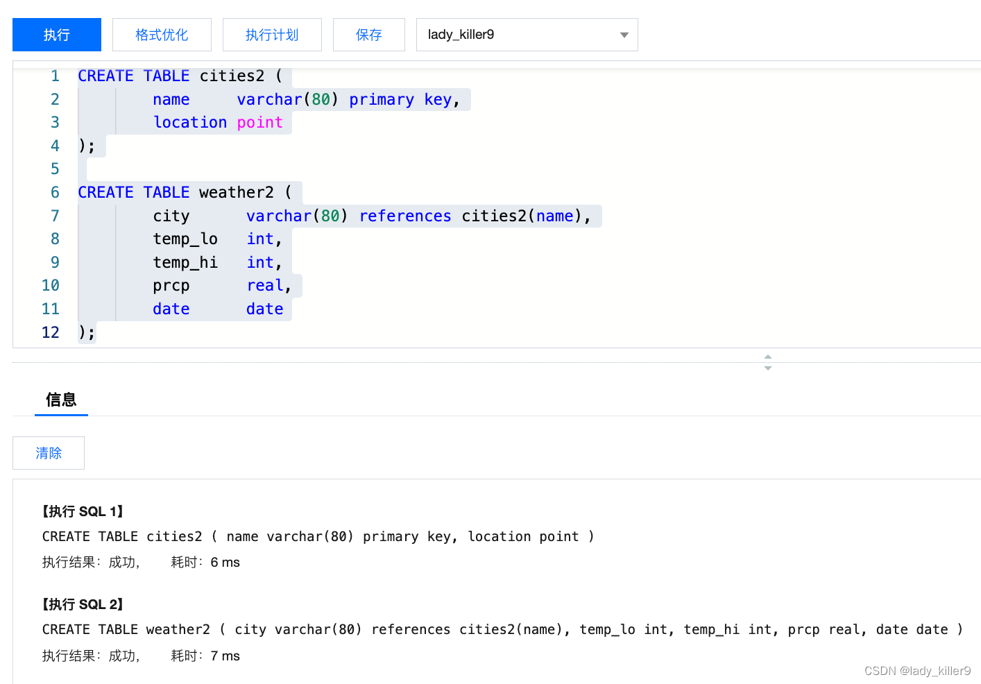Click the CREATE TABLE weather2 result statement
The height and width of the screenshot is (684, 981).
tap(503, 630)
